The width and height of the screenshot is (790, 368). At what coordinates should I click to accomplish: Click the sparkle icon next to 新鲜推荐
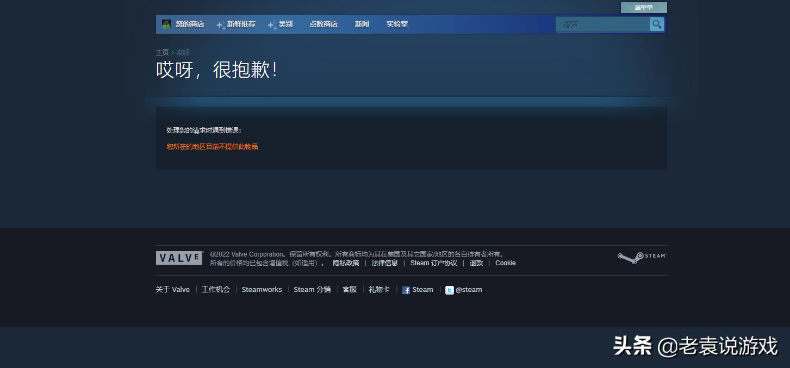pyautogui.click(x=220, y=24)
